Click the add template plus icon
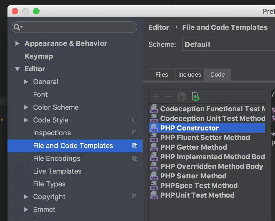 pyautogui.click(x=155, y=97)
